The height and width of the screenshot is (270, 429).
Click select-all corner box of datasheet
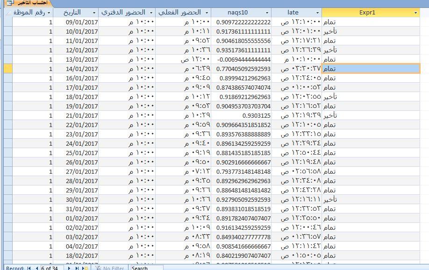pyautogui.click(x=6, y=13)
